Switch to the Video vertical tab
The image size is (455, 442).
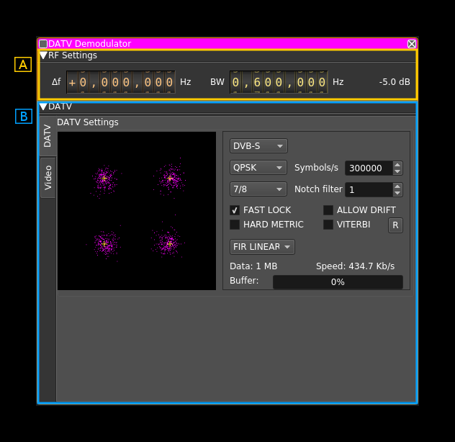pyautogui.click(x=48, y=178)
